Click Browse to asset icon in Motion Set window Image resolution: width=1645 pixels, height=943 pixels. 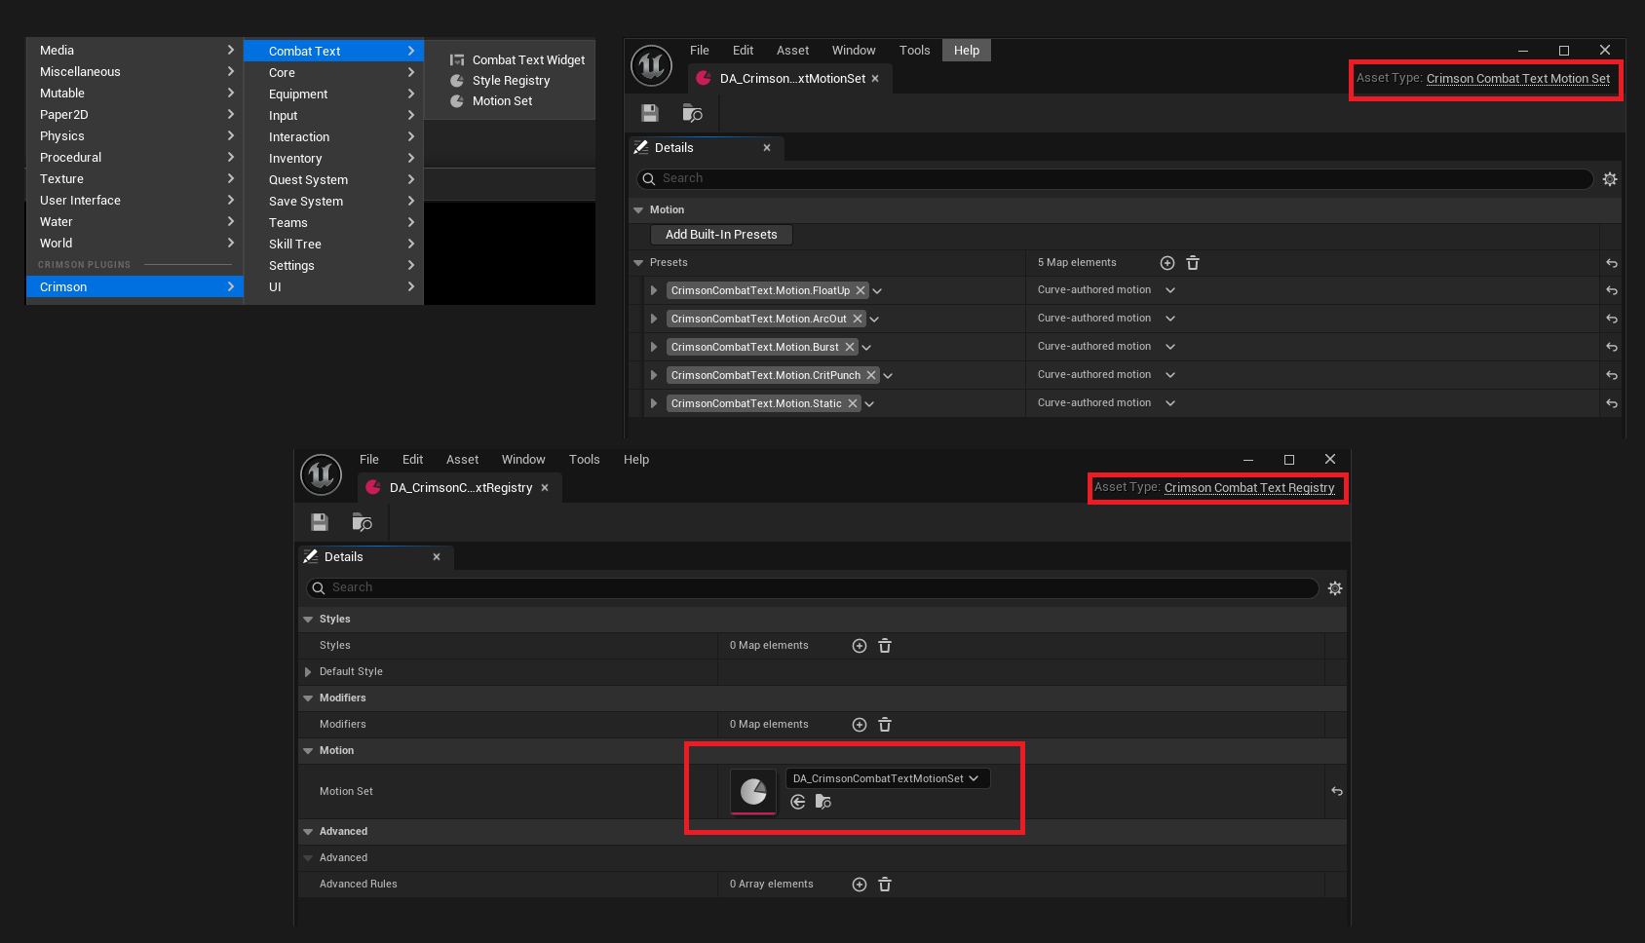(692, 113)
